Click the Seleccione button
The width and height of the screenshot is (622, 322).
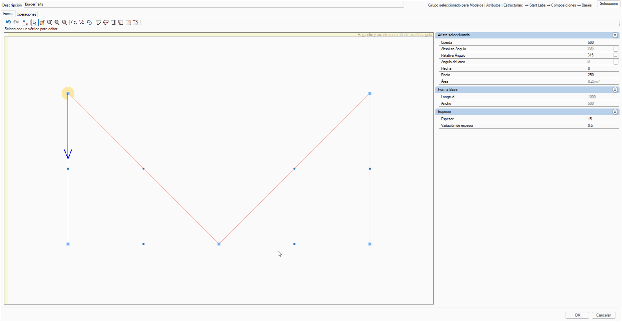[x=609, y=4]
